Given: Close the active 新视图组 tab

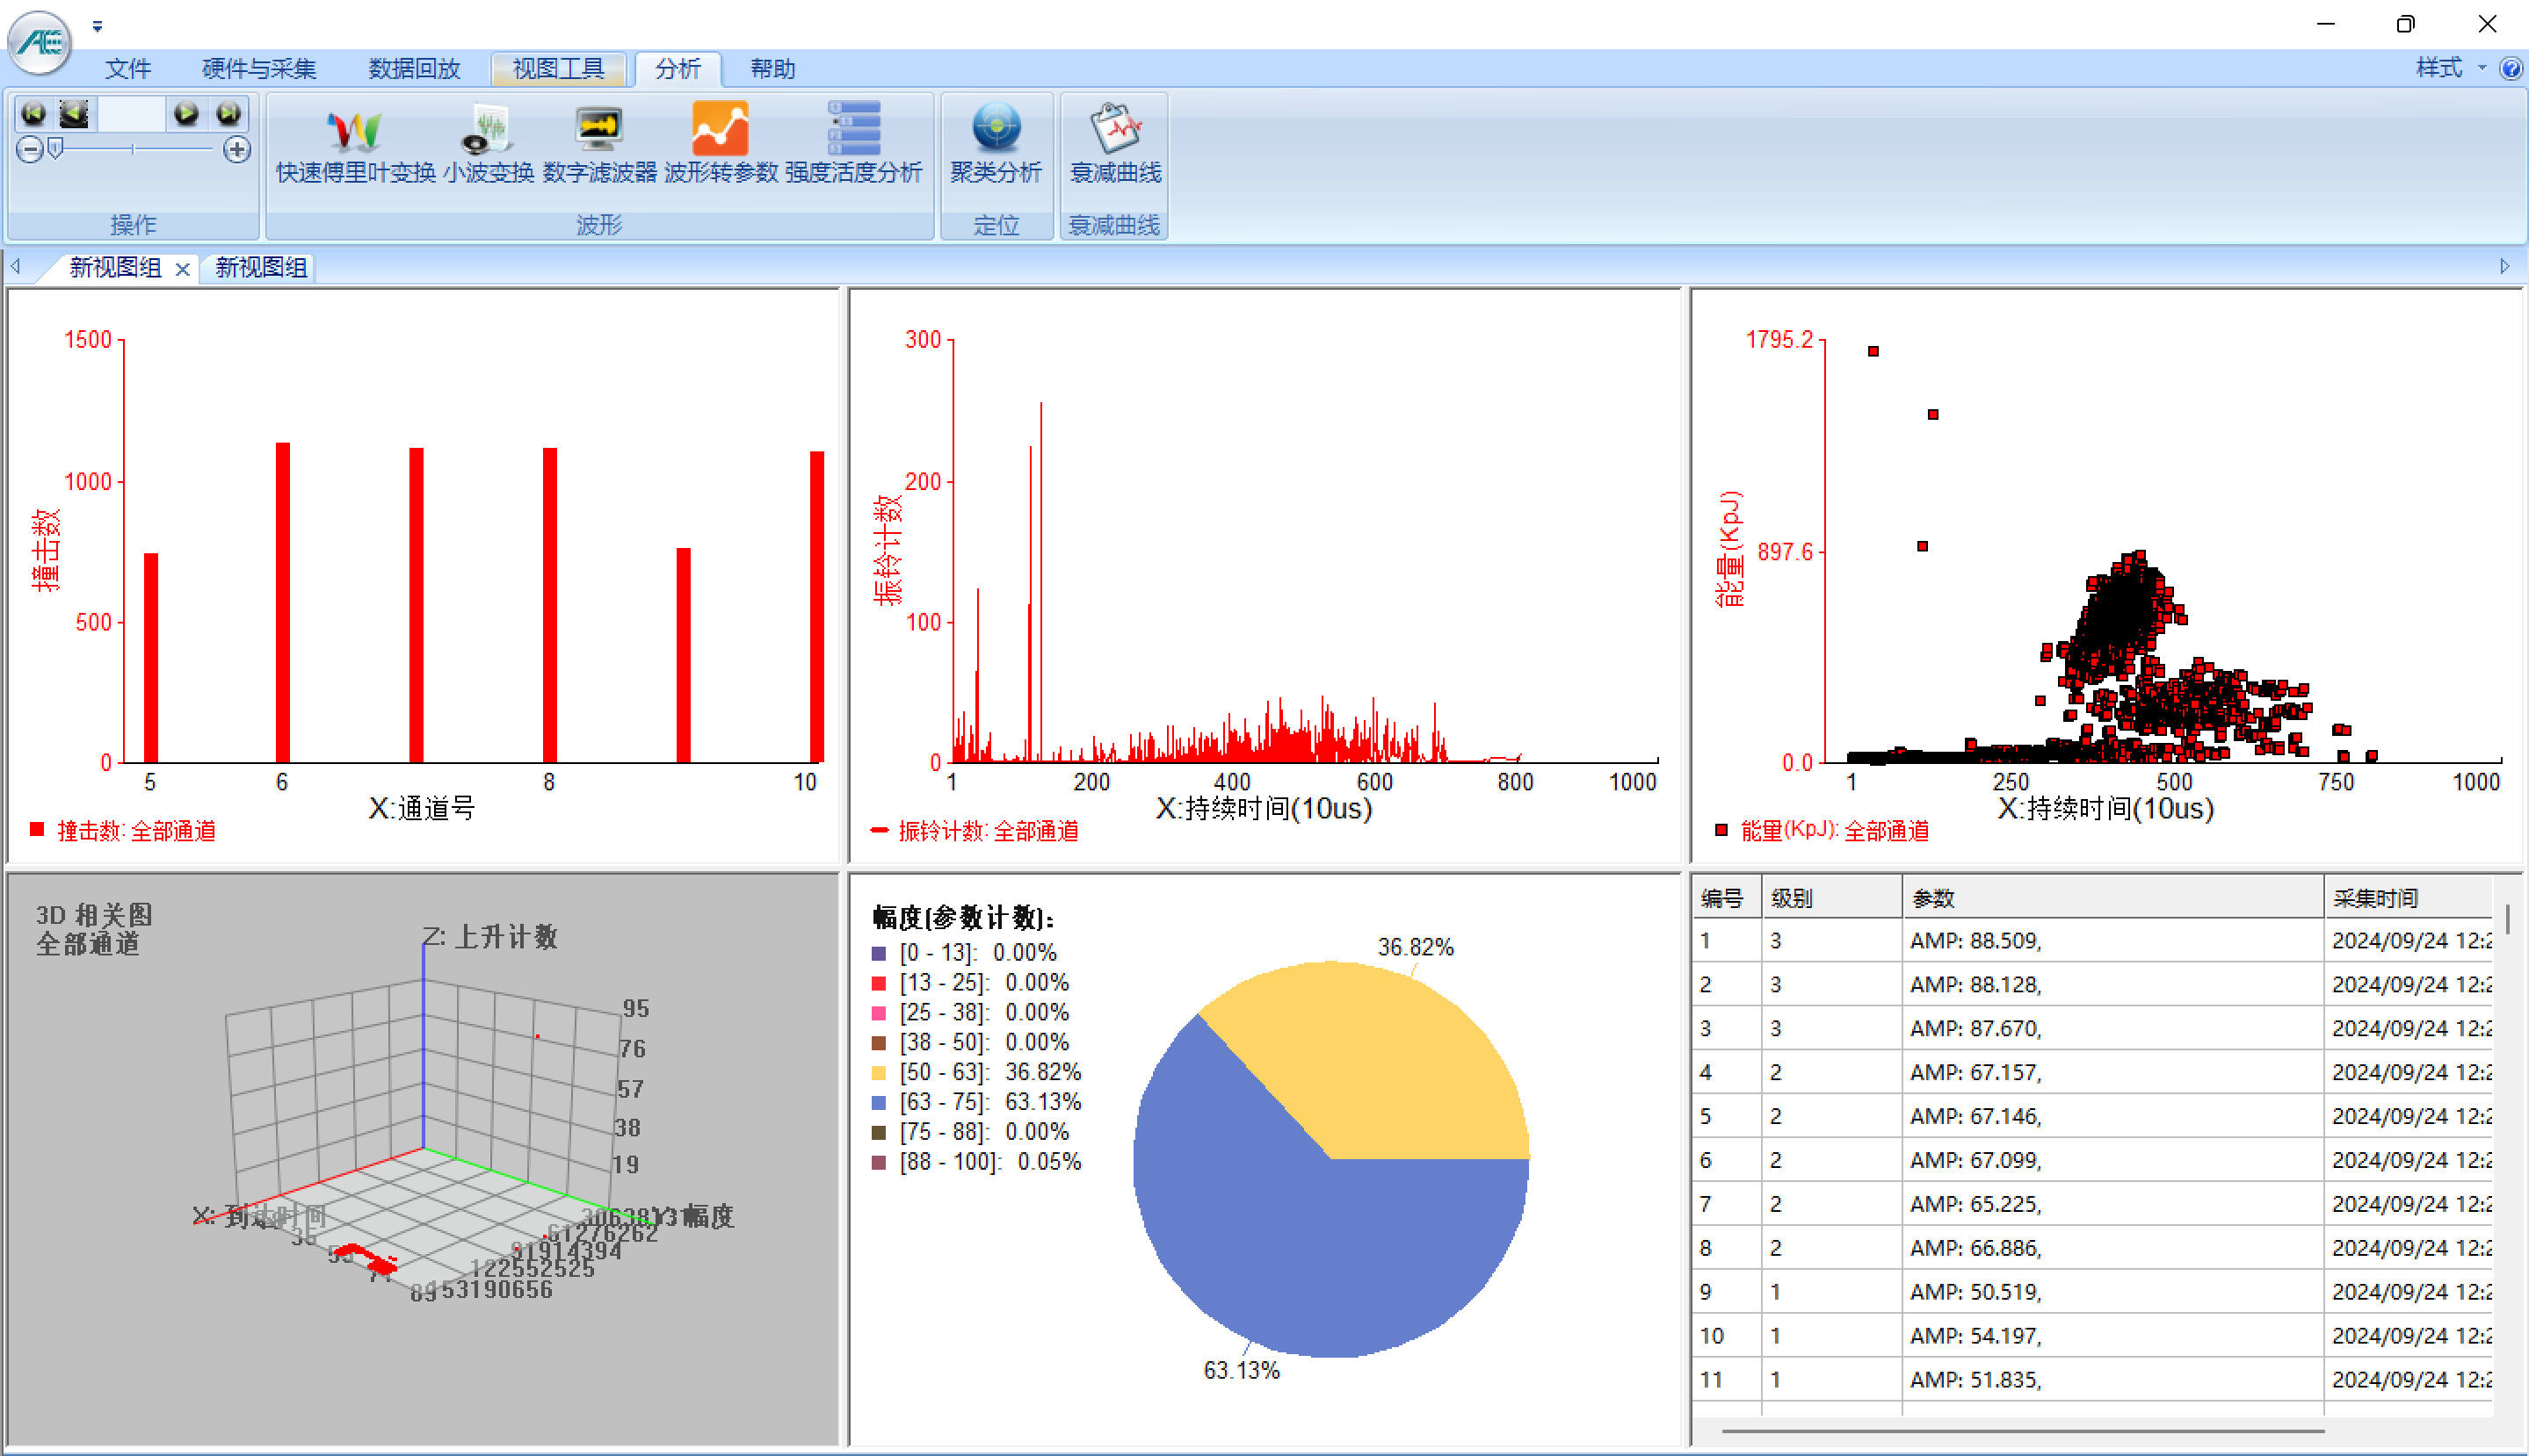Looking at the screenshot, I should tap(182, 269).
